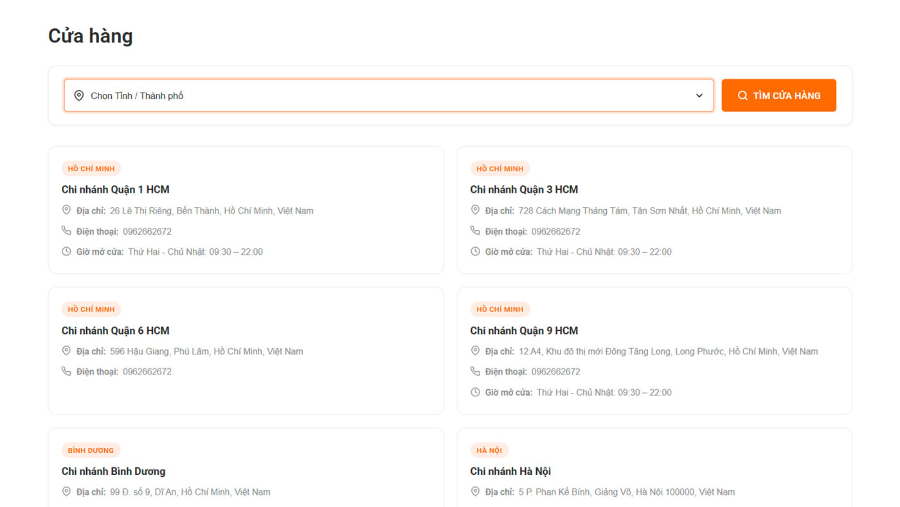Click the Hồ Chí Minh tag on the Quận 3 card
The height and width of the screenshot is (507, 900).
click(500, 169)
